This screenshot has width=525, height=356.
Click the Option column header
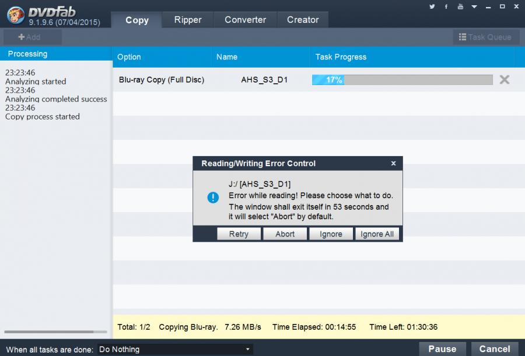tap(162, 57)
